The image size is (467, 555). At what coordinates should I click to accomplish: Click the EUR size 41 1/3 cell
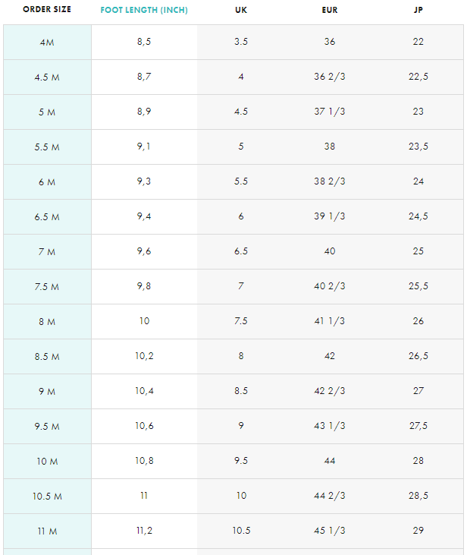click(330, 321)
